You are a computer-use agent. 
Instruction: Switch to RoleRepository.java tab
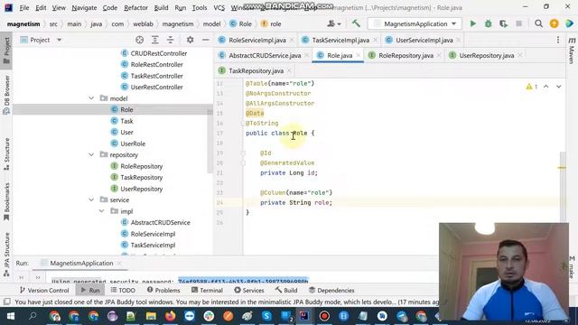[x=406, y=56]
